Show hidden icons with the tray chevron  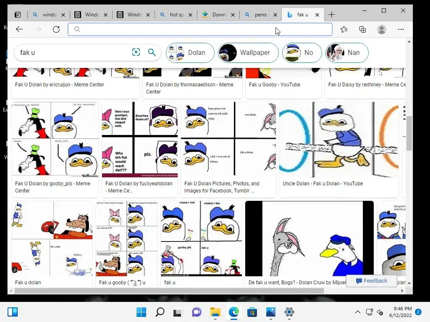[358, 312]
